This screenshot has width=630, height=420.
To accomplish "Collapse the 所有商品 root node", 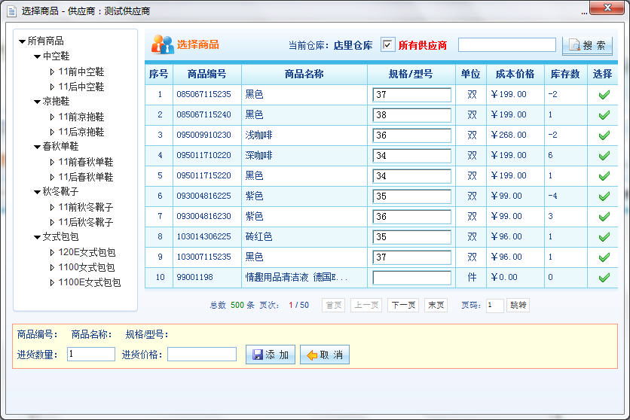I will [23, 41].
